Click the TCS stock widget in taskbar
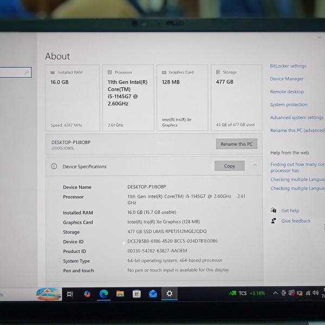Viewport: 325px width, 325px height. (247, 293)
